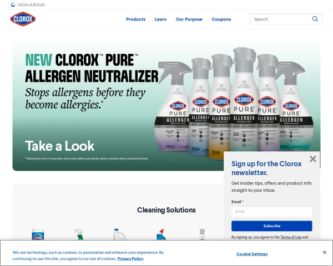Open the Products menu
Image resolution: width=333 pixels, height=266 pixels.
click(136, 19)
